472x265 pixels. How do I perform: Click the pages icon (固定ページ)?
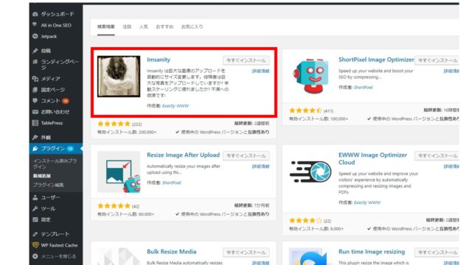point(35,90)
